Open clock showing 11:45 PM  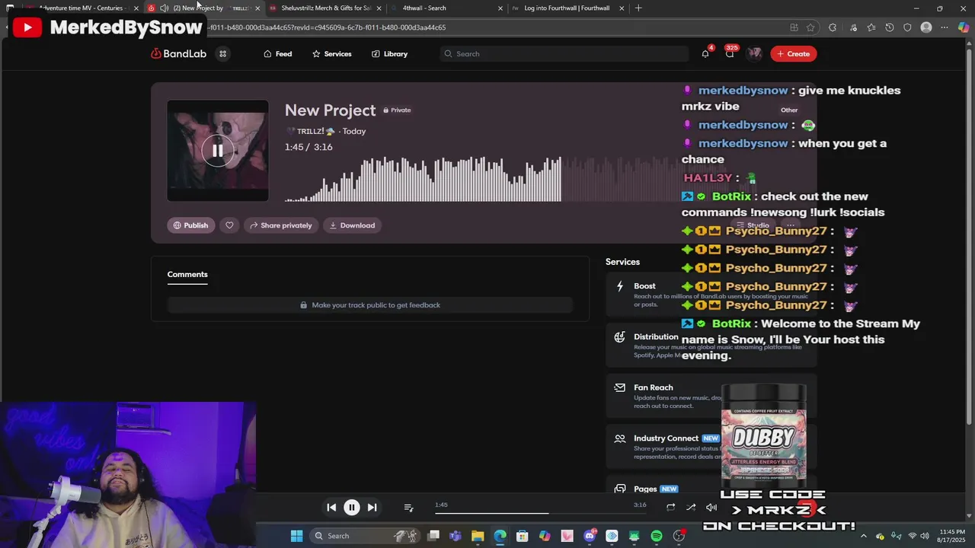tap(952, 536)
